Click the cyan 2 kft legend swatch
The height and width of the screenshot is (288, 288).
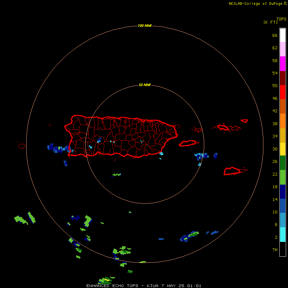tap(283, 235)
